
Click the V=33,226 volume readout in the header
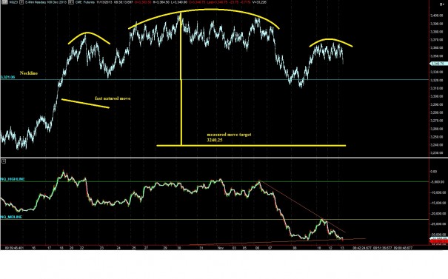(x=259, y=2)
